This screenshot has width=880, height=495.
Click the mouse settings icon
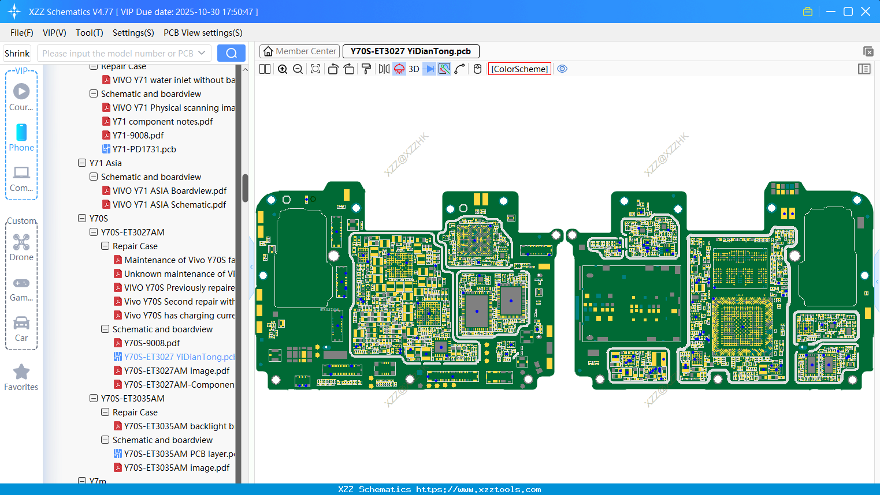[x=477, y=69]
